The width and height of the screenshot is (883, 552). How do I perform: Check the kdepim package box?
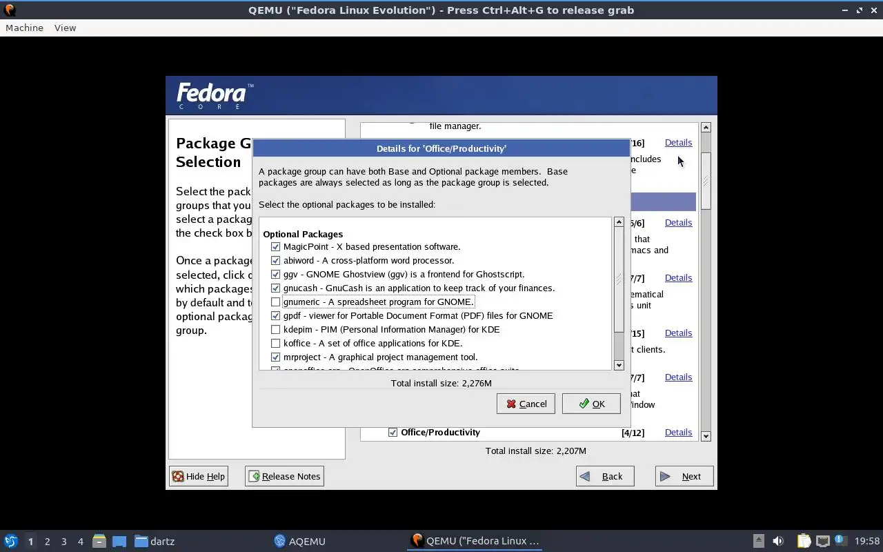point(275,329)
